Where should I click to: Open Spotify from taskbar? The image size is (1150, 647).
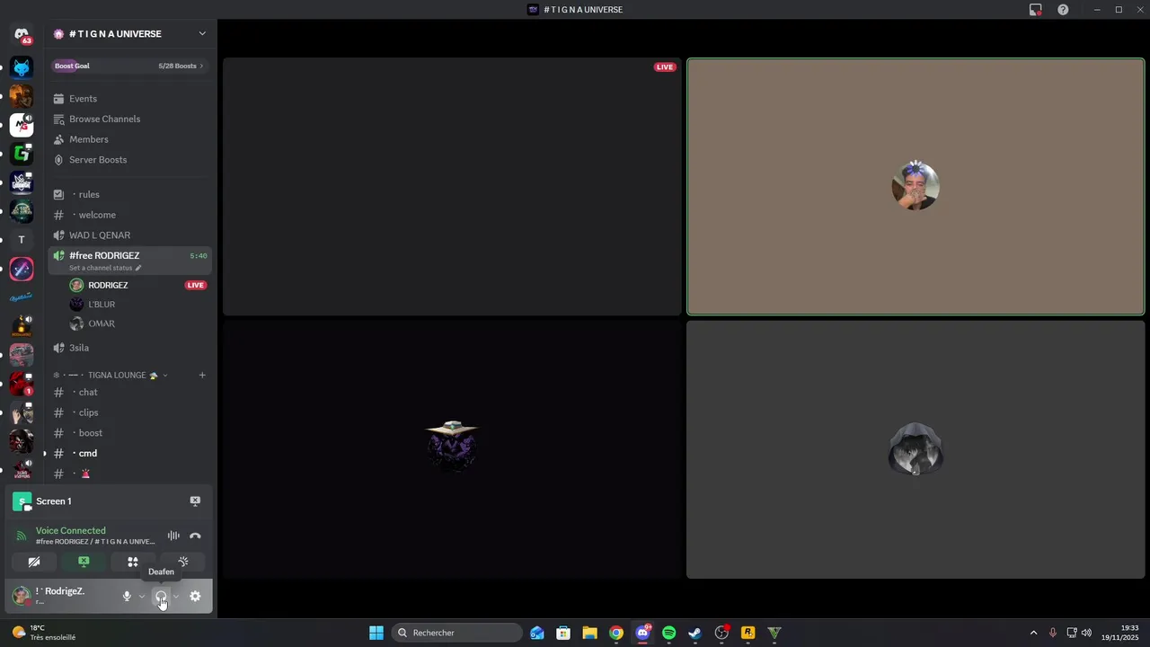(668, 633)
